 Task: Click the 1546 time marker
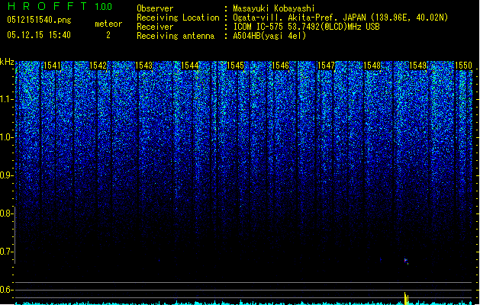tap(281, 66)
